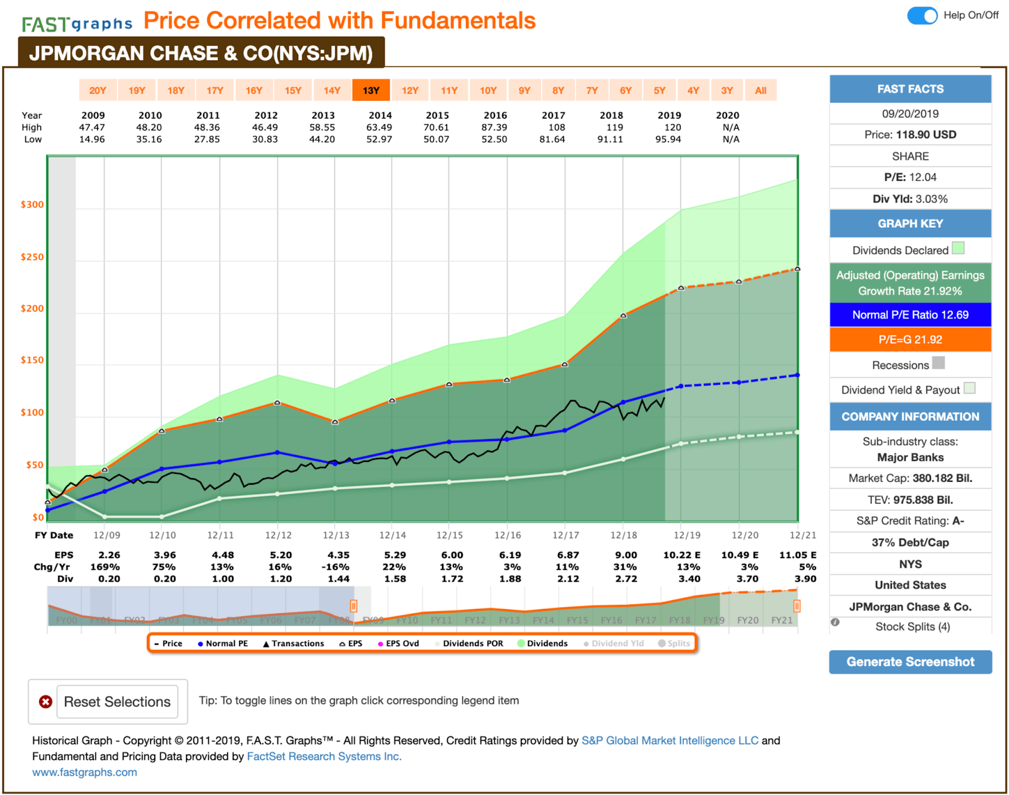Image resolution: width=1009 pixels, height=795 pixels.
Task: Select the All time range tab
Action: 761,90
